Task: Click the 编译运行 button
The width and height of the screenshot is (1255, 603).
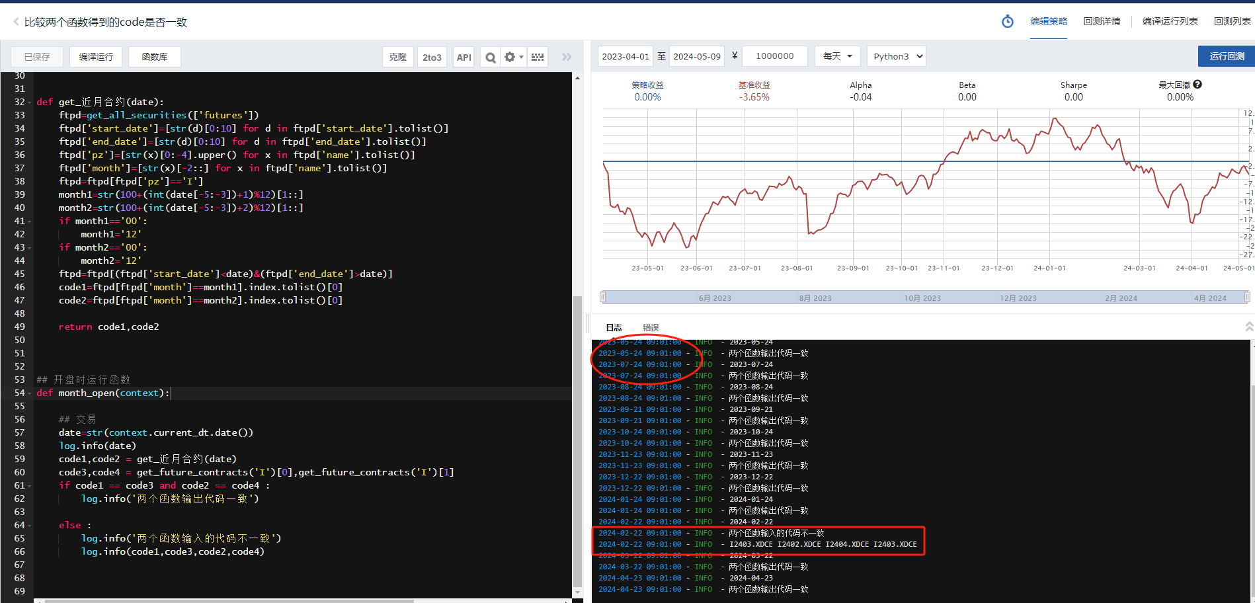Action: pos(96,57)
